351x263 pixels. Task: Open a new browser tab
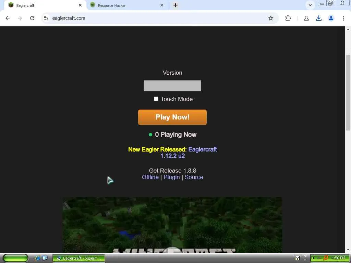(x=175, y=5)
